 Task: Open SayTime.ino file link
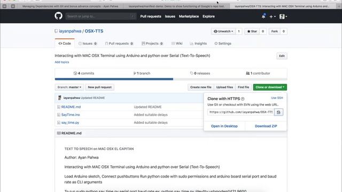71,115
